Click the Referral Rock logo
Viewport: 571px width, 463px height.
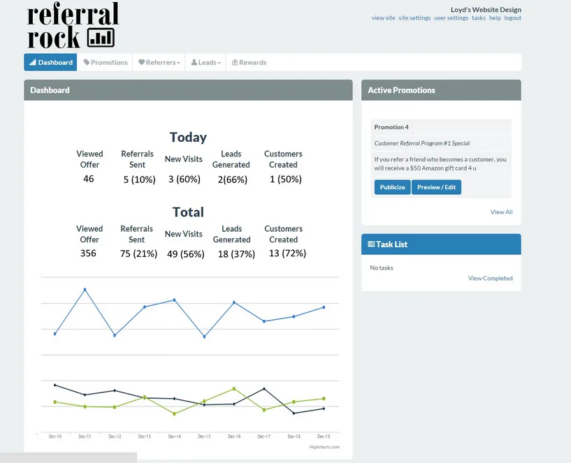pyautogui.click(x=73, y=25)
